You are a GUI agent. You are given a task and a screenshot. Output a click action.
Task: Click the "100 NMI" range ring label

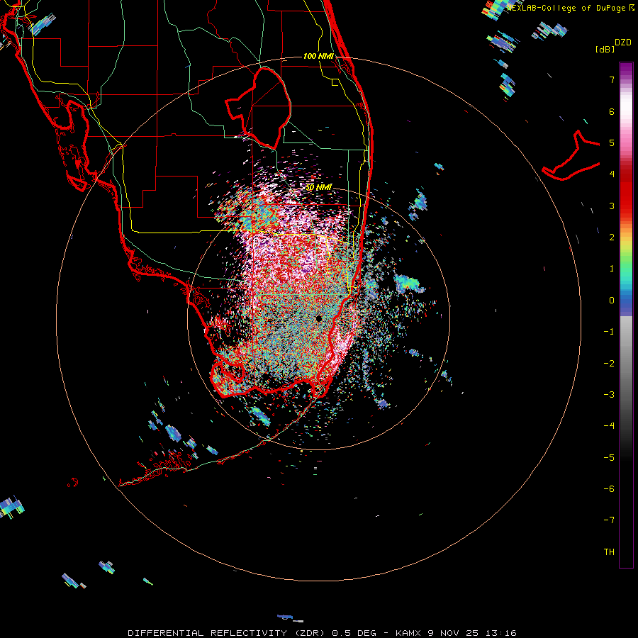click(x=318, y=56)
